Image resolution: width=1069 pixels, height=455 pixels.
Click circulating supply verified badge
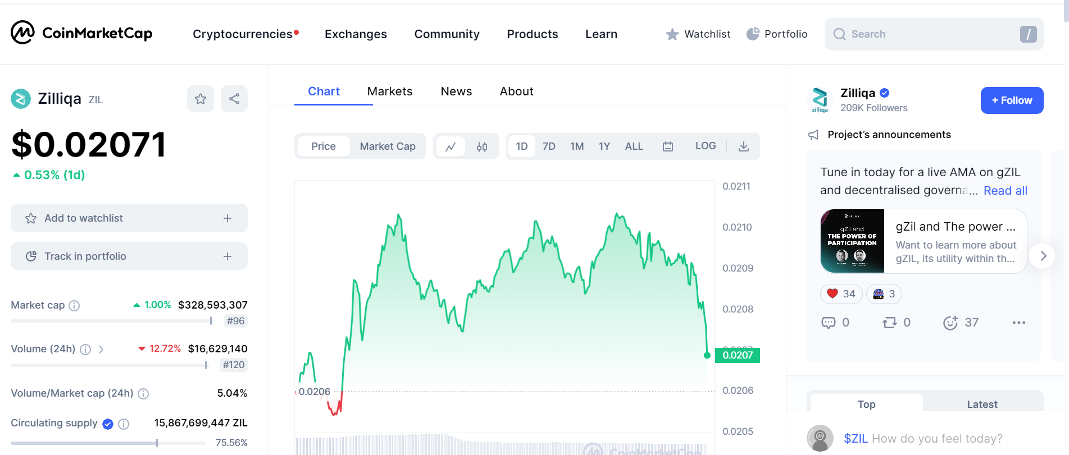[108, 424]
